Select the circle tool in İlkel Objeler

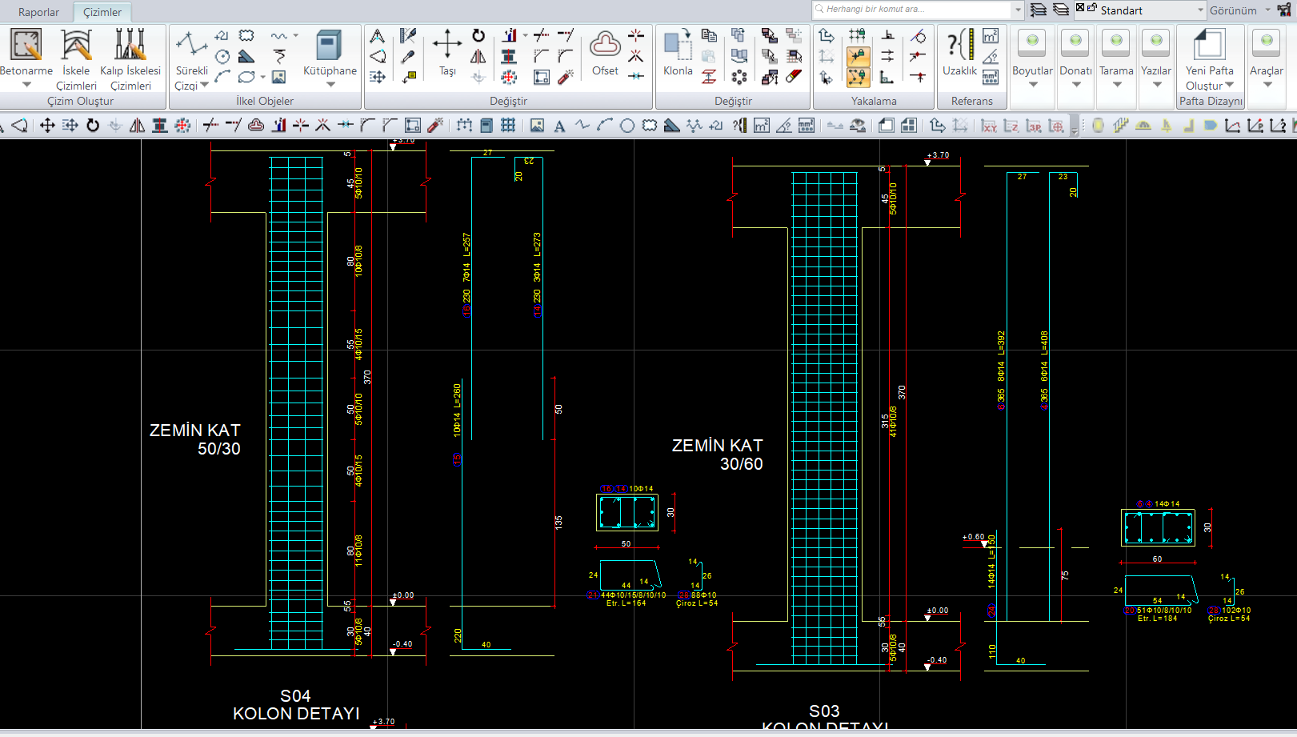coord(222,56)
